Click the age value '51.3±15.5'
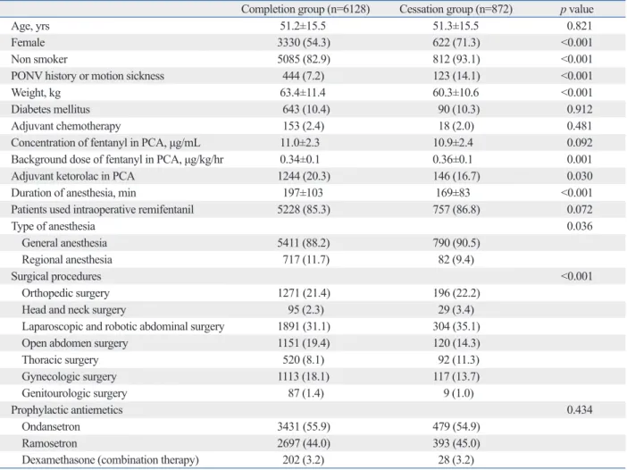Image resolution: width=627 pixels, height=470 pixels. (x=456, y=26)
